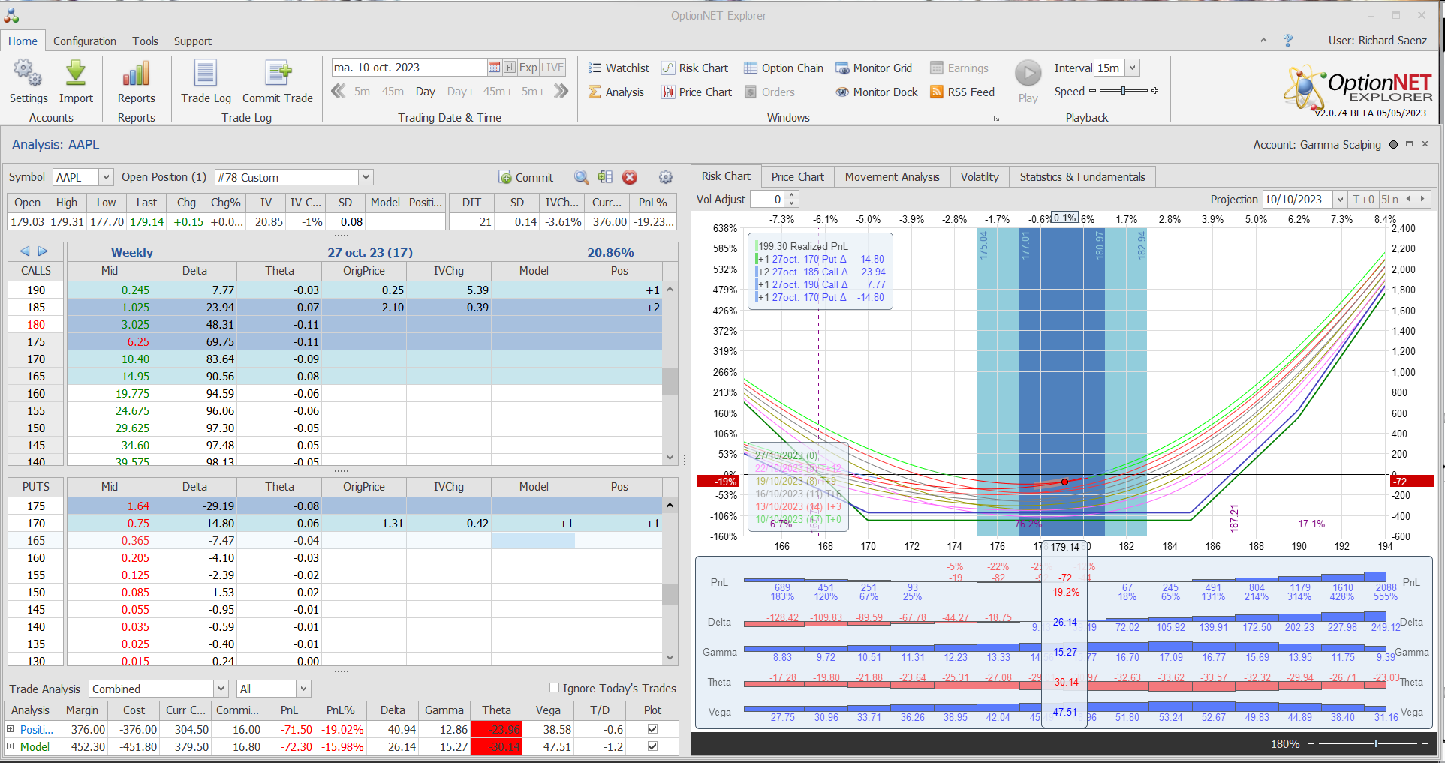The image size is (1445, 763).
Task: Open the Symbol AAPL dropdown
Action: 106,178
